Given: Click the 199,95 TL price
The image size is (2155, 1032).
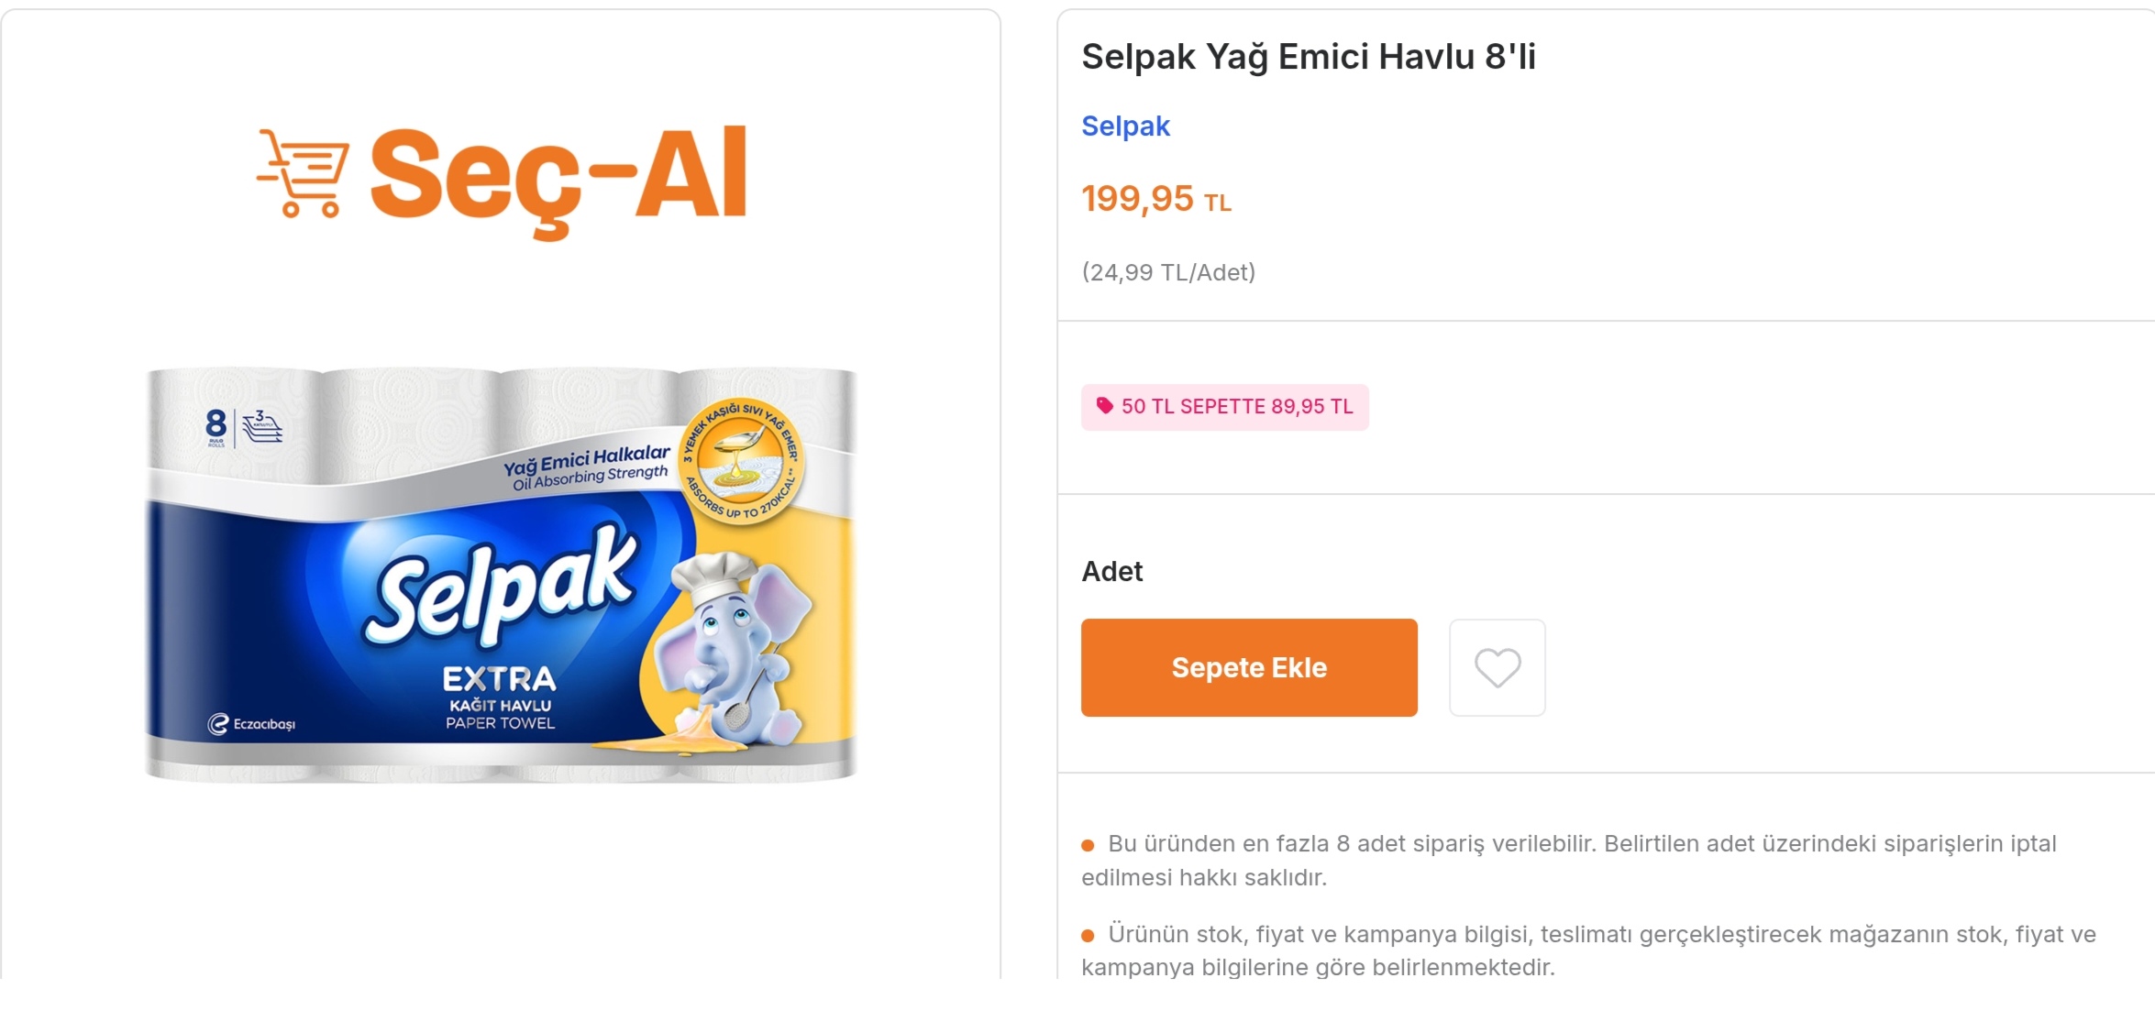Looking at the screenshot, I should pos(1155,199).
